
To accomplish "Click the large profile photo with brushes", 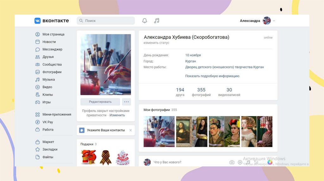I will pyautogui.click(x=106, y=64).
